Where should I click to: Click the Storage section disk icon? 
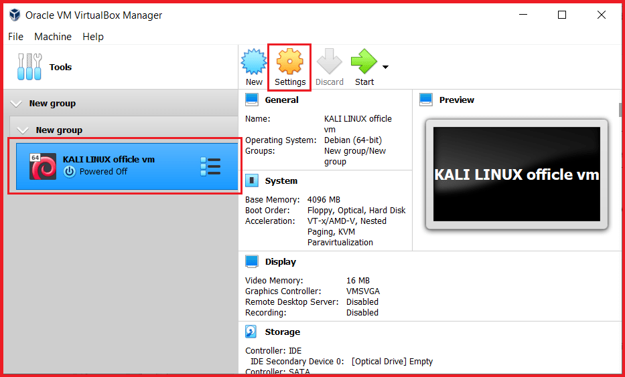[x=251, y=332]
